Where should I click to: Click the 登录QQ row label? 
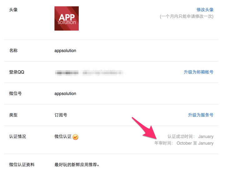click(17, 72)
